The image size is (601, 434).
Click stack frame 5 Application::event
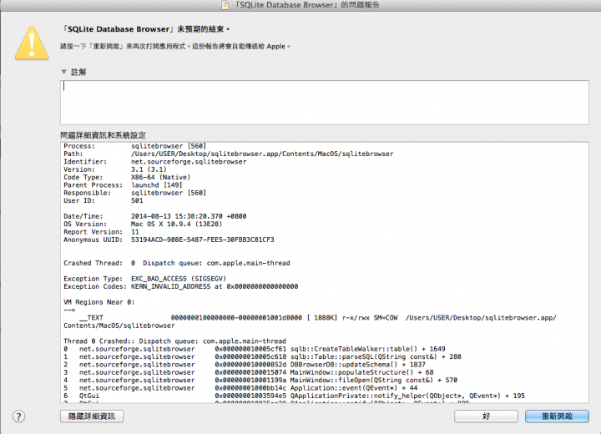(240, 388)
